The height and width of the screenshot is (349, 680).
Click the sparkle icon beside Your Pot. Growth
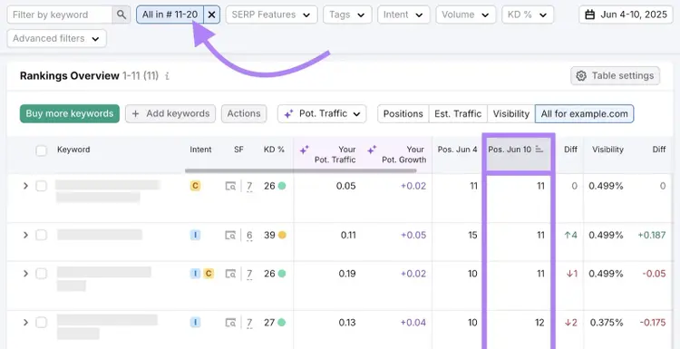point(372,150)
